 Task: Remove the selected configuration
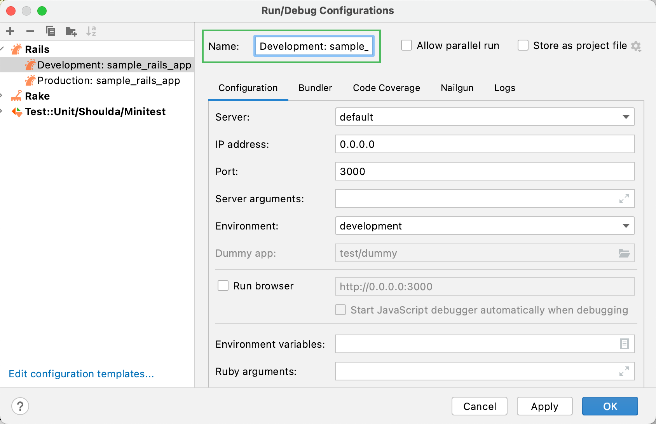[x=30, y=31]
